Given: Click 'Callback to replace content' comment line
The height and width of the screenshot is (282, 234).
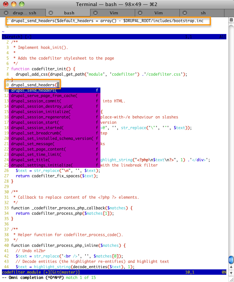Looking at the screenshot, I should [x=76, y=197].
